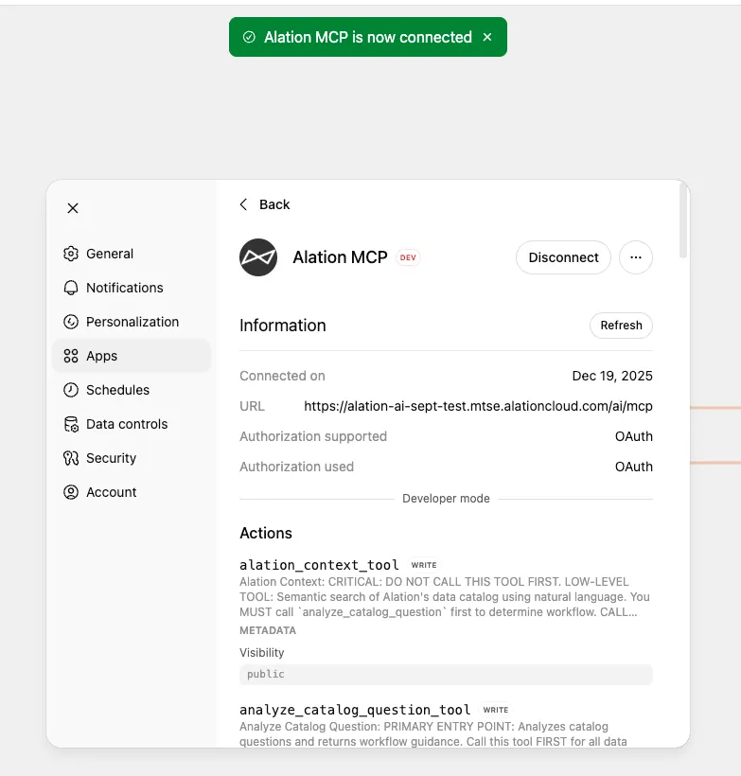Expand the three-dot options menu
The width and height of the screenshot is (741, 776).
coord(635,257)
